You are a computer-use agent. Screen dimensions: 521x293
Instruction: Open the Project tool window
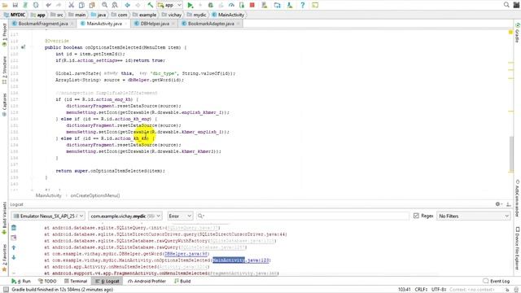pyautogui.click(x=4, y=35)
